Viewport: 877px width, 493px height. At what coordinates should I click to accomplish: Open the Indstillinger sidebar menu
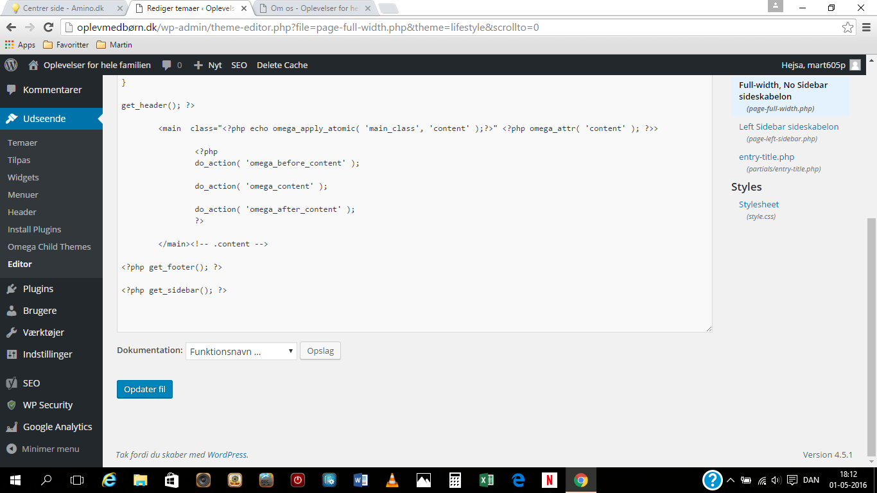point(51,354)
